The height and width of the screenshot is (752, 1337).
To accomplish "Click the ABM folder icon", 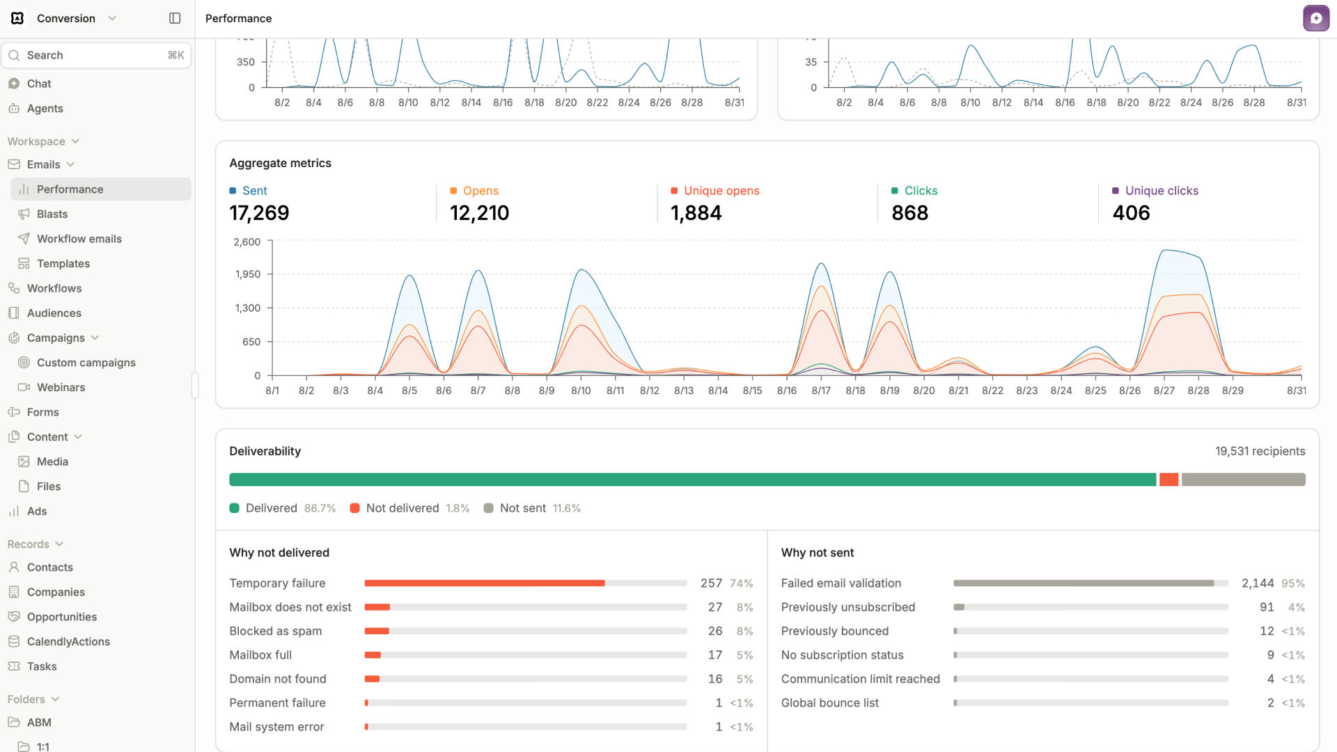I will (14, 722).
